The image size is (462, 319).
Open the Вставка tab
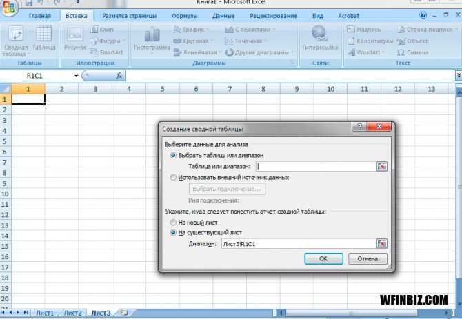(77, 16)
